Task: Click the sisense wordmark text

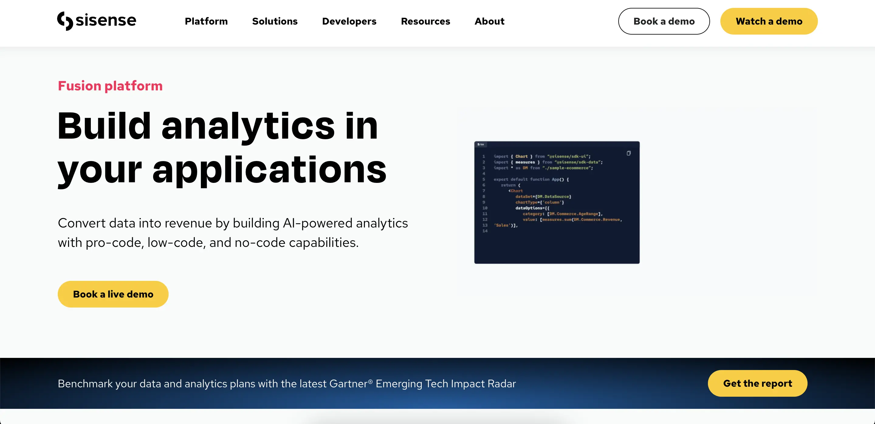Action: [x=106, y=20]
